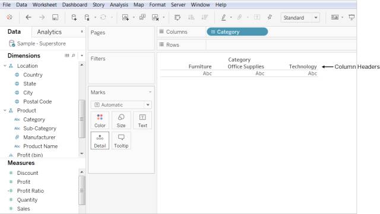Click the Color button on Marks card
The height and width of the screenshot is (214, 380).
click(100, 120)
